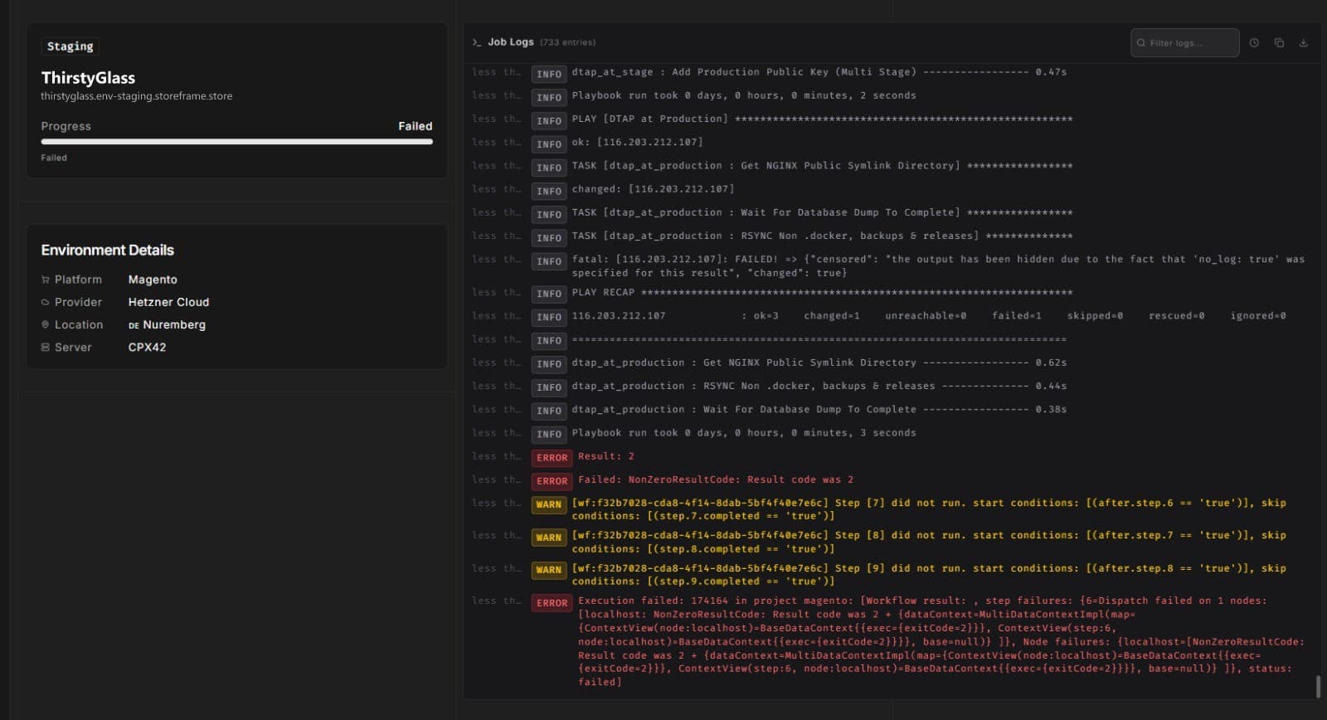Click the Staging environment badge

(x=70, y=46)
